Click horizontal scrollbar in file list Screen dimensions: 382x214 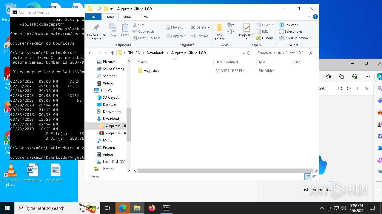pos(225,171)
